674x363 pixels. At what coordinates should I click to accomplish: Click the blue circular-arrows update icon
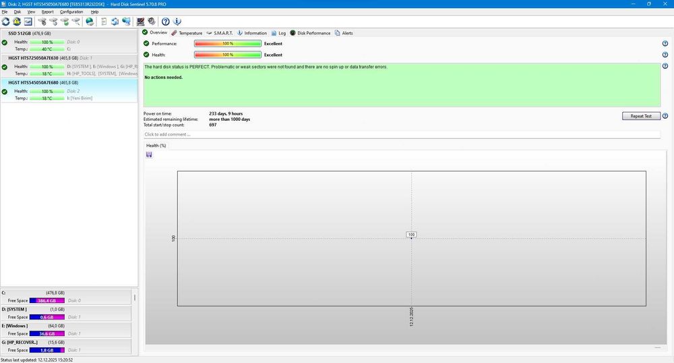(x=115, y=22)
